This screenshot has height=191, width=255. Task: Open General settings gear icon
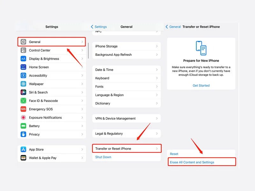[x=23, y=42]
